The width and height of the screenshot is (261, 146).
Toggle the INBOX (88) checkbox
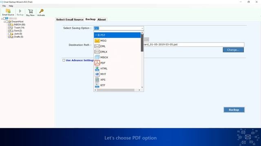[x=9, y=25]
